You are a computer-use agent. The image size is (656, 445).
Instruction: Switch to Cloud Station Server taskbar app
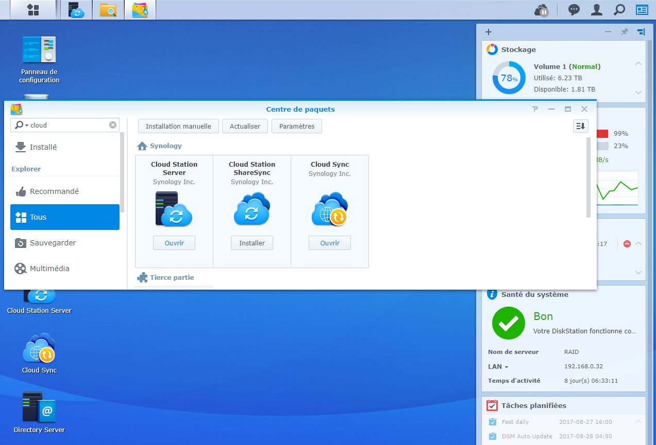(76, 10)
